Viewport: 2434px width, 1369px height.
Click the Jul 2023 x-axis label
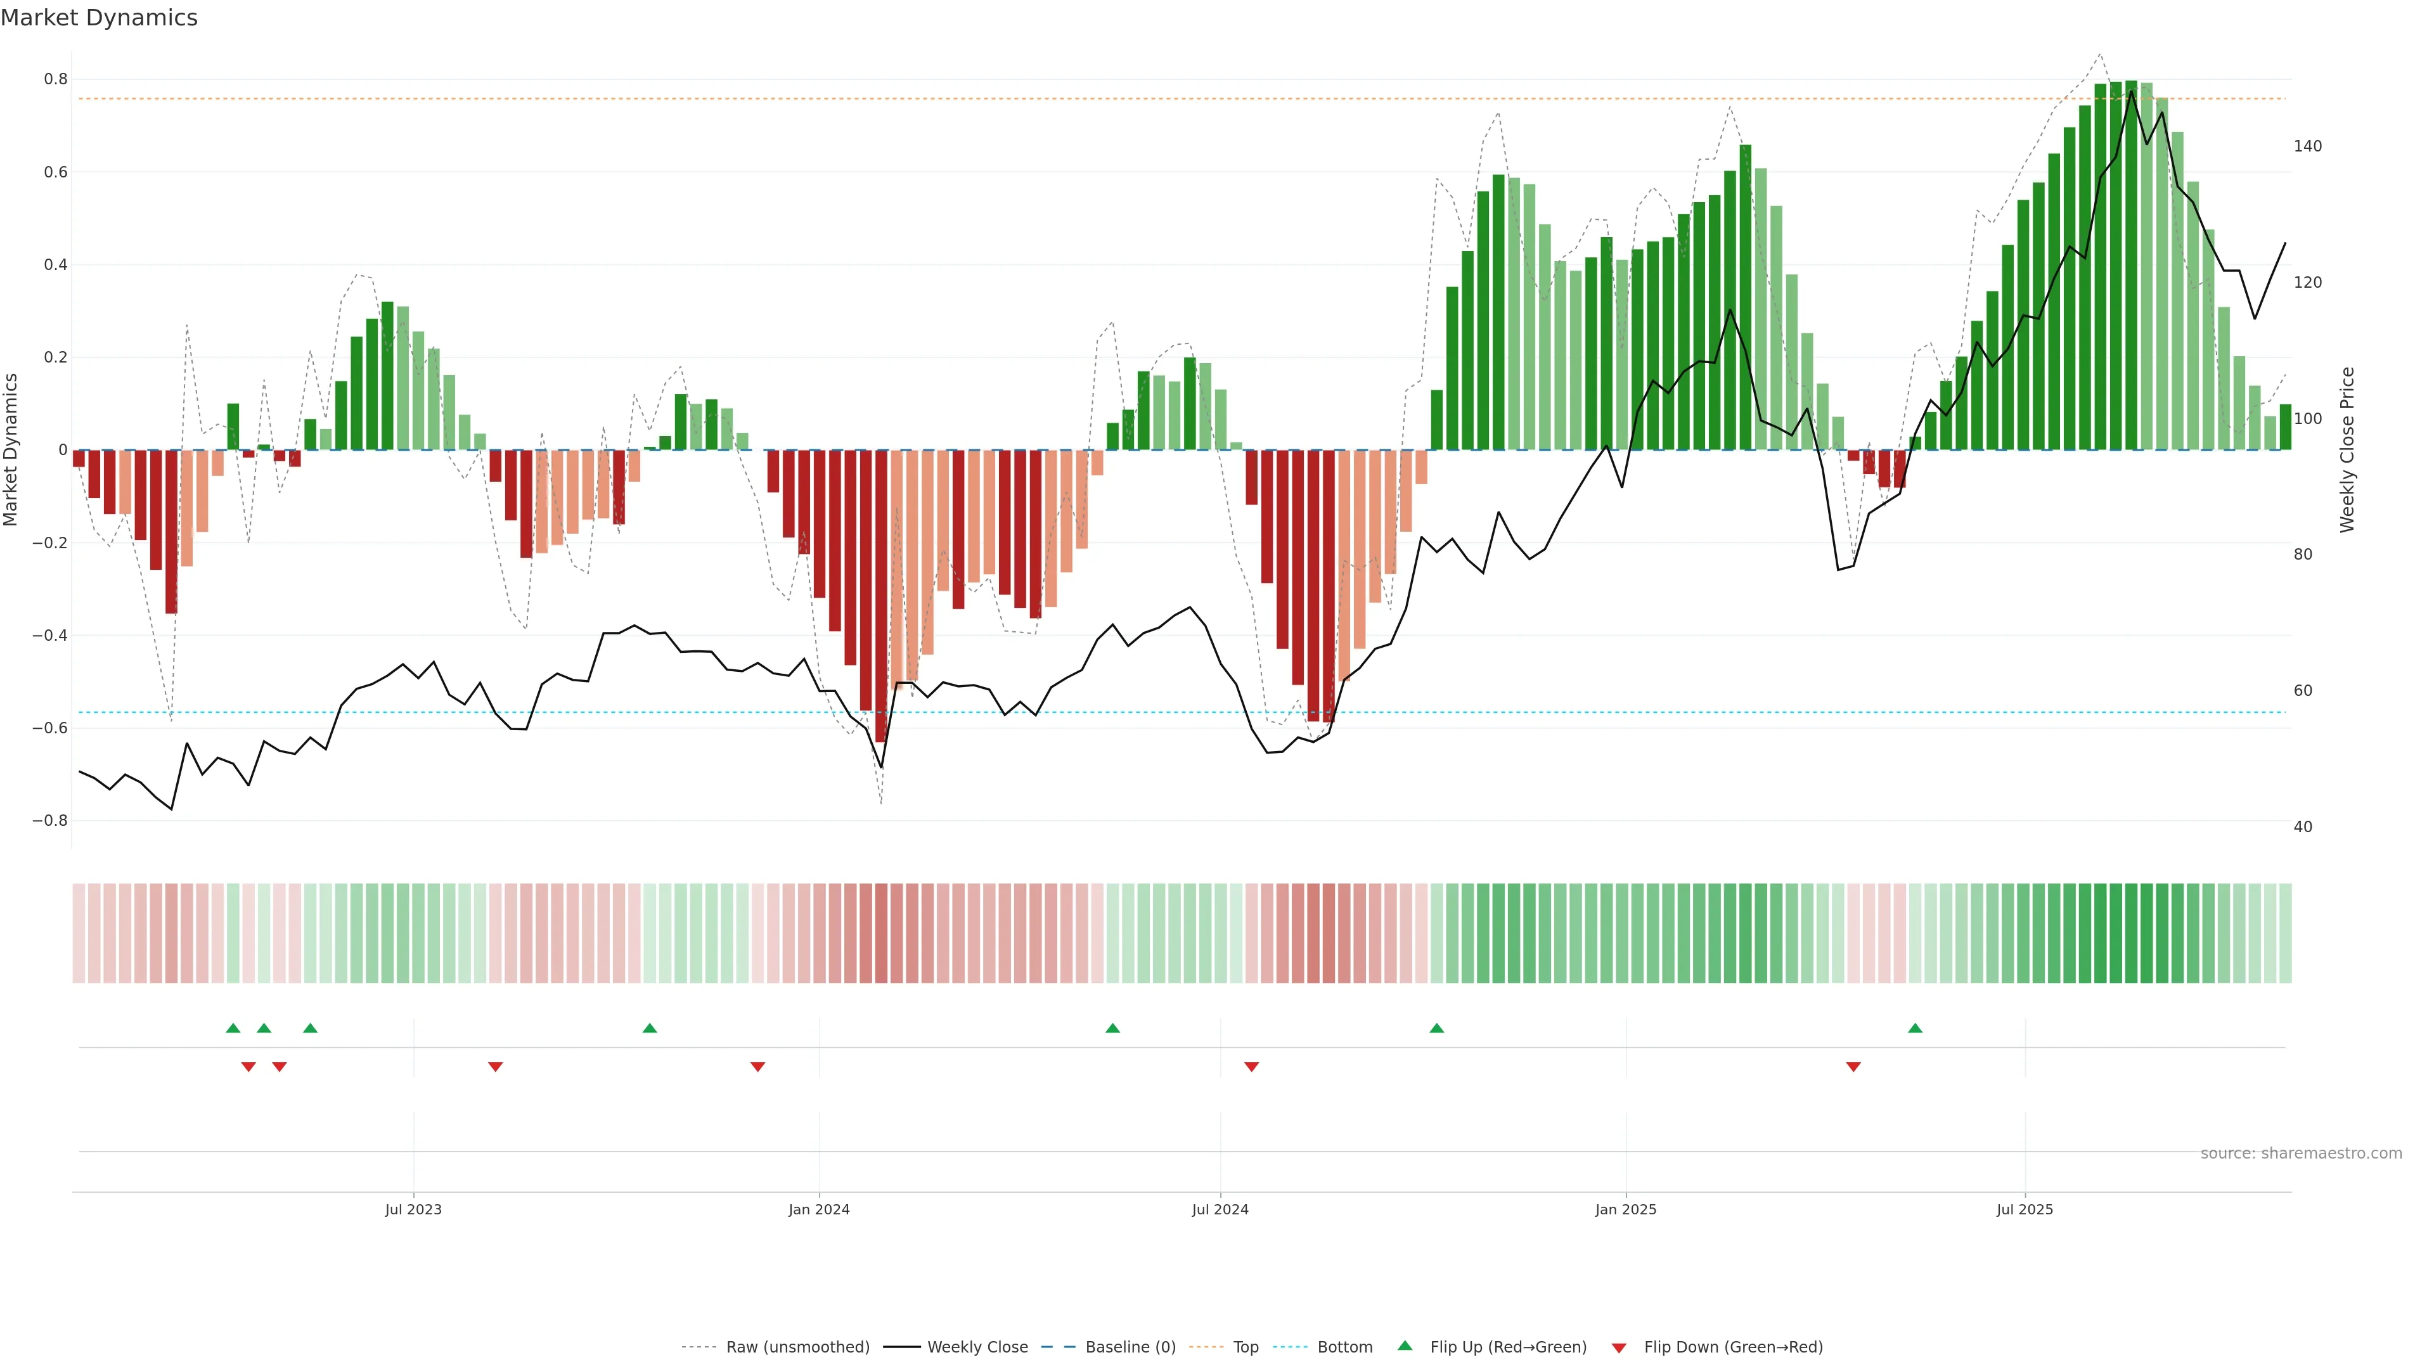[x=413, y=1209]
